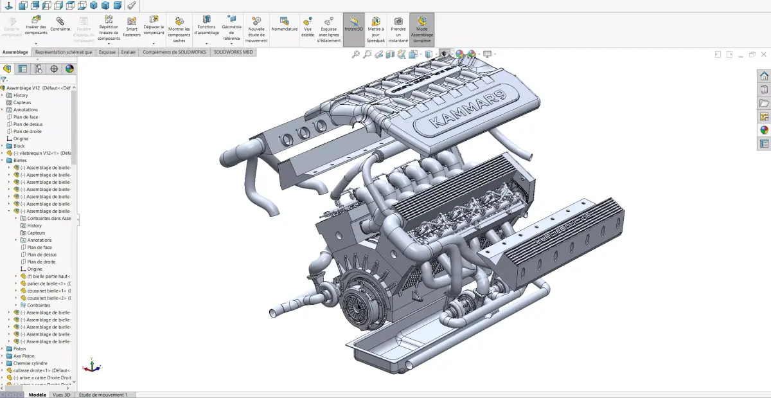Toggle Mode Assemblage complexe
This screenshot has width=771, height=398.
[421, 30]
